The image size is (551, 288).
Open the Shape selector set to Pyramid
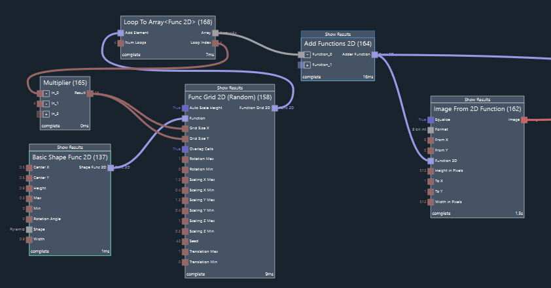(x=29, y=229)
